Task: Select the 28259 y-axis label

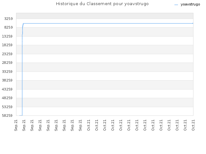Action: click(x=7, y=63)
